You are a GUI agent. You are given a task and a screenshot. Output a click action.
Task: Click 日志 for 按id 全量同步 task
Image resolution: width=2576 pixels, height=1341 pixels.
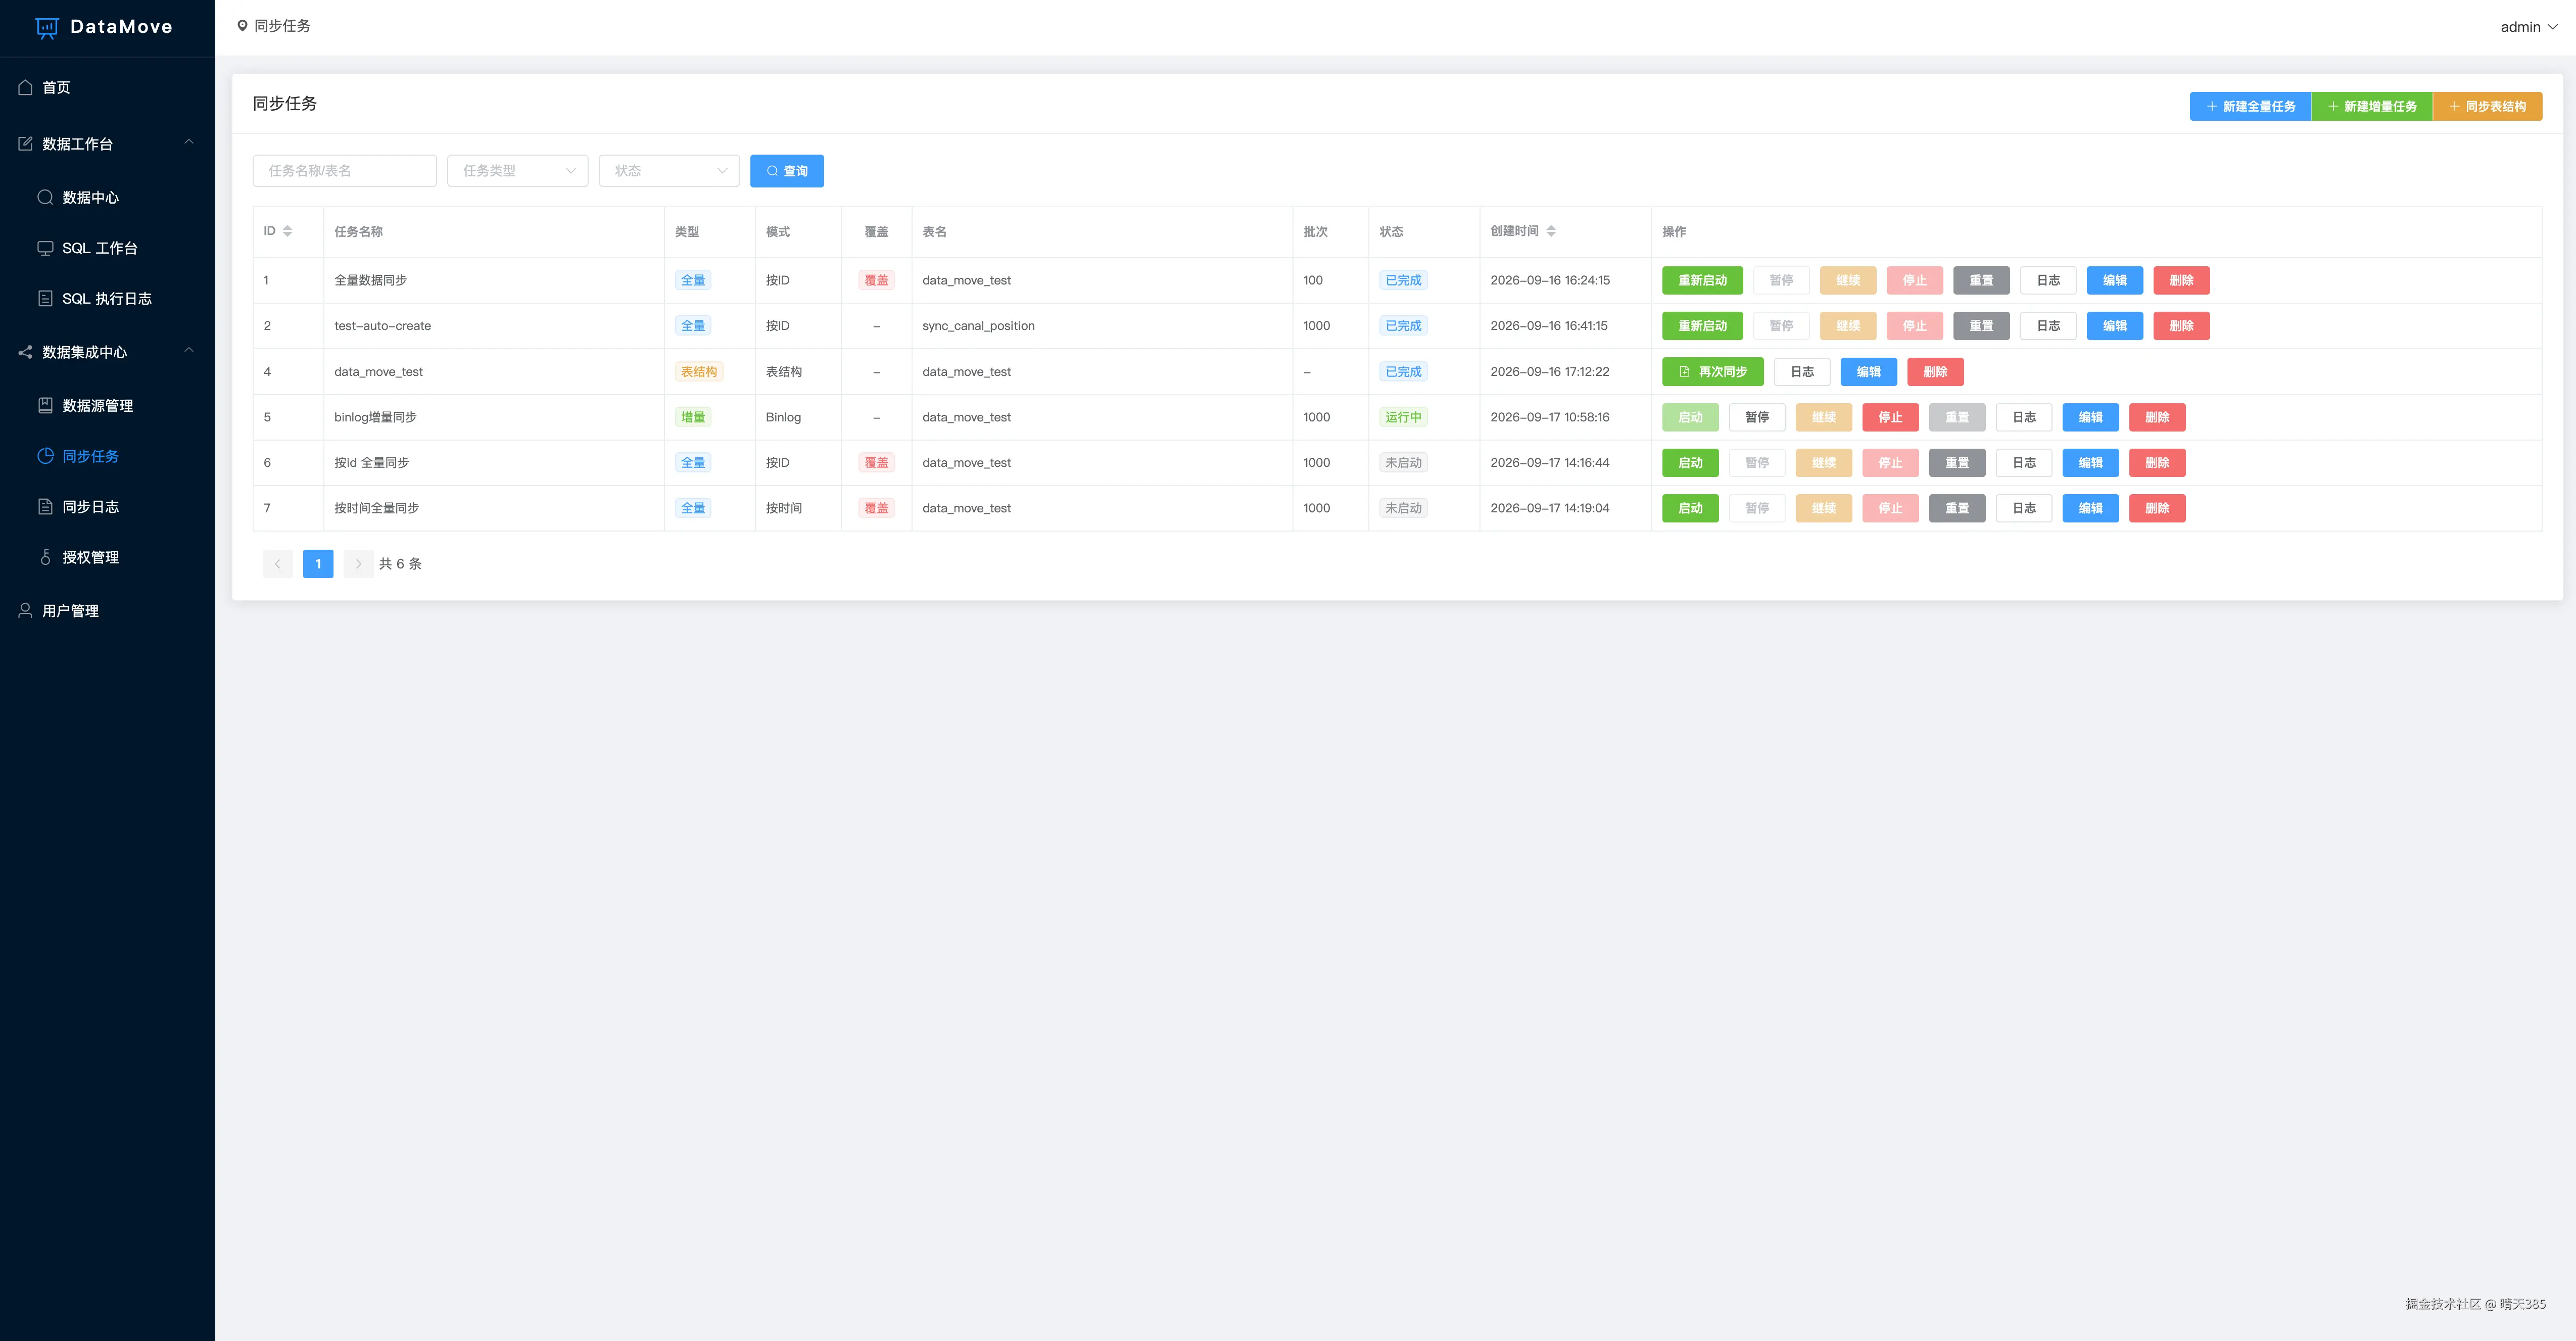(2024, 463)
